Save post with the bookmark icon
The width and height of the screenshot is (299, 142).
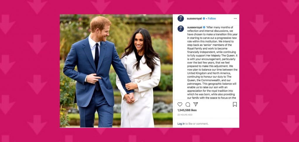pos(235,104)
